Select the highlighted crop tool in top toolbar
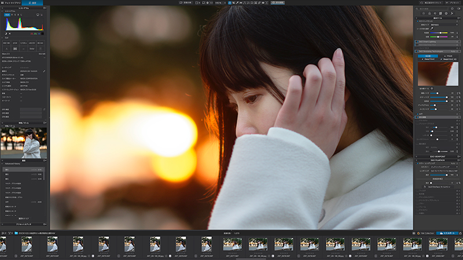The height and width of the screenshot is (260, 463). [x=230, y=3]
